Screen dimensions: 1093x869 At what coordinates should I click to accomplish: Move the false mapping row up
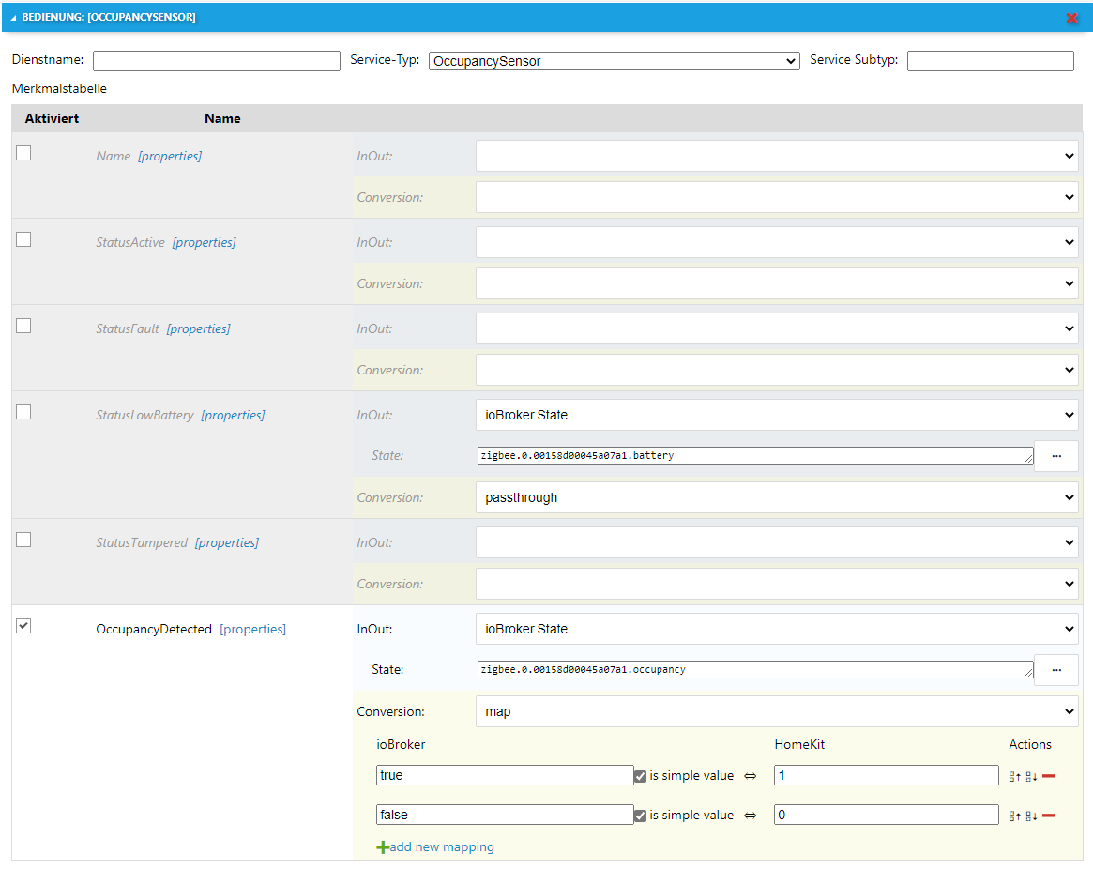[1015, 816]
